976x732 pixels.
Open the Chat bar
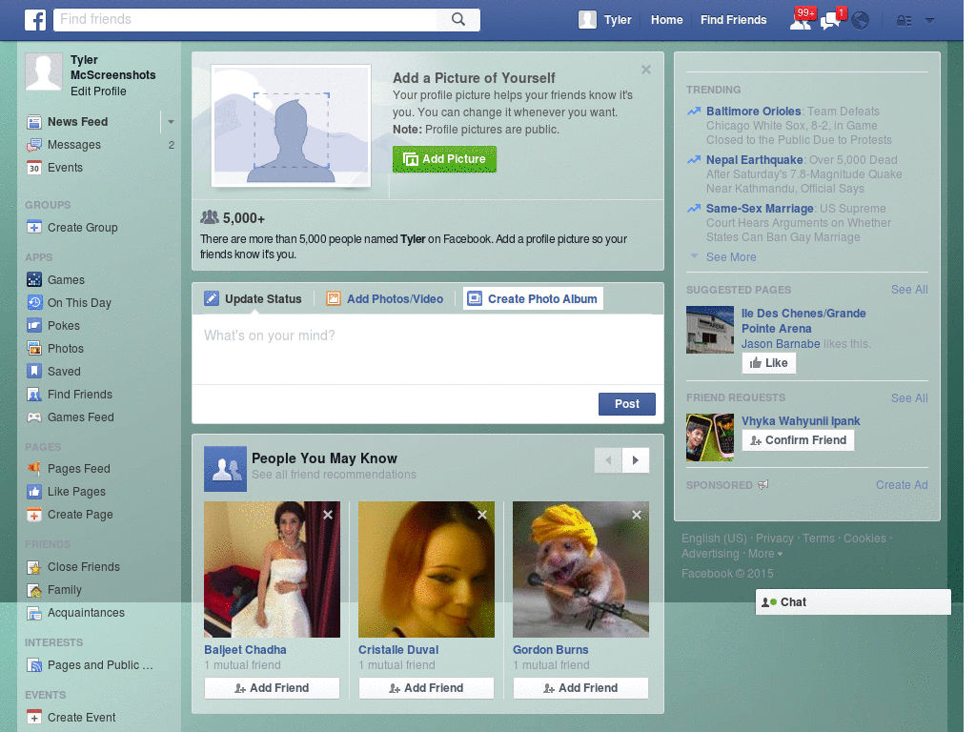coord(853,602)
